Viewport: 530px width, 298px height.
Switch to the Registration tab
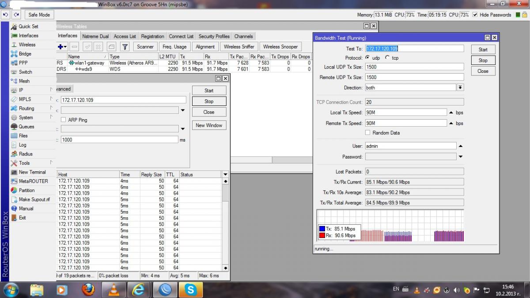tap(152, 36)
